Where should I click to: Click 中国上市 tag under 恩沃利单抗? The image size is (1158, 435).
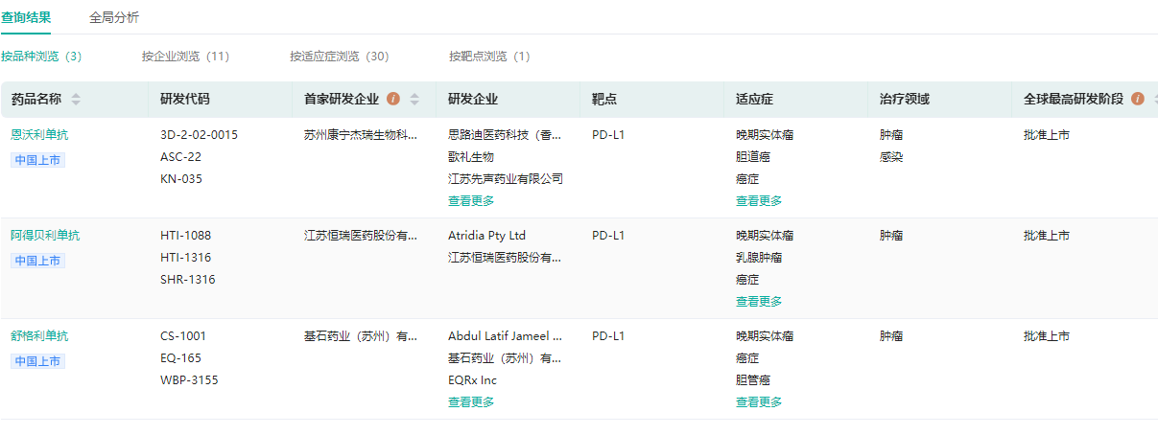(38, 160)
